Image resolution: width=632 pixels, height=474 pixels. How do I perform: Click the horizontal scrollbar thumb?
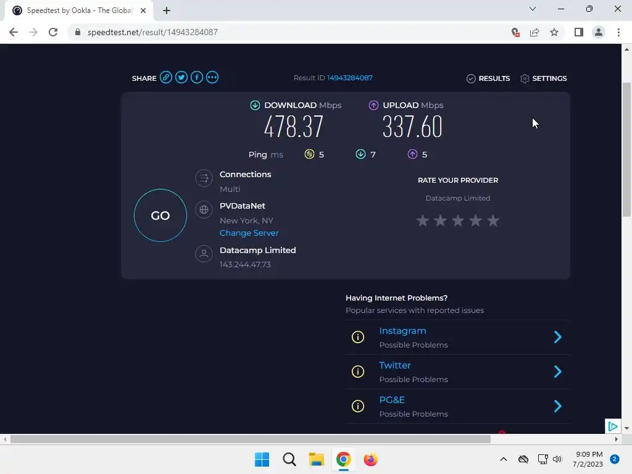[251, 439]
